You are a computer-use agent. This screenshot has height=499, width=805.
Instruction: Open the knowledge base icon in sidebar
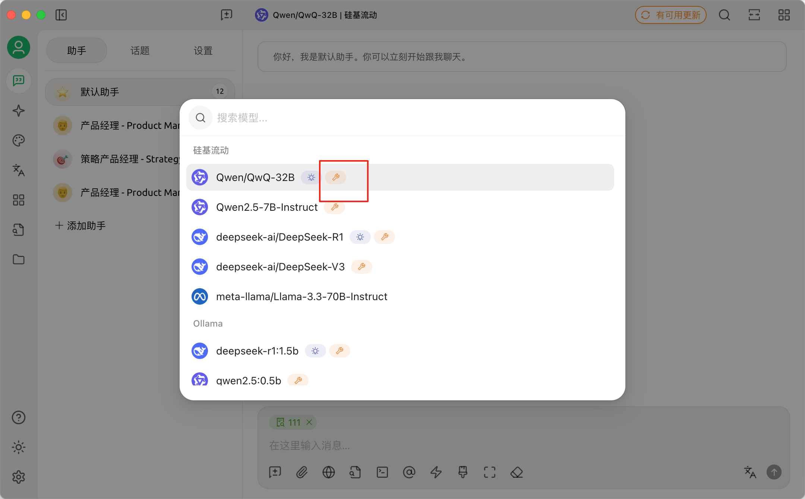point(19,230)
